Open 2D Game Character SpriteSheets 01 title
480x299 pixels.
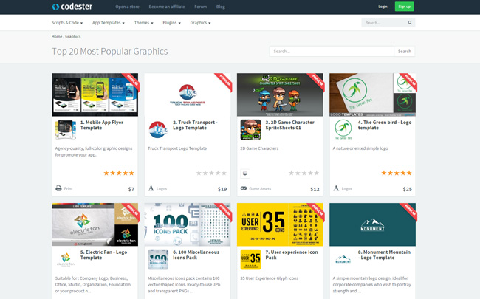(x=290, y=125)
